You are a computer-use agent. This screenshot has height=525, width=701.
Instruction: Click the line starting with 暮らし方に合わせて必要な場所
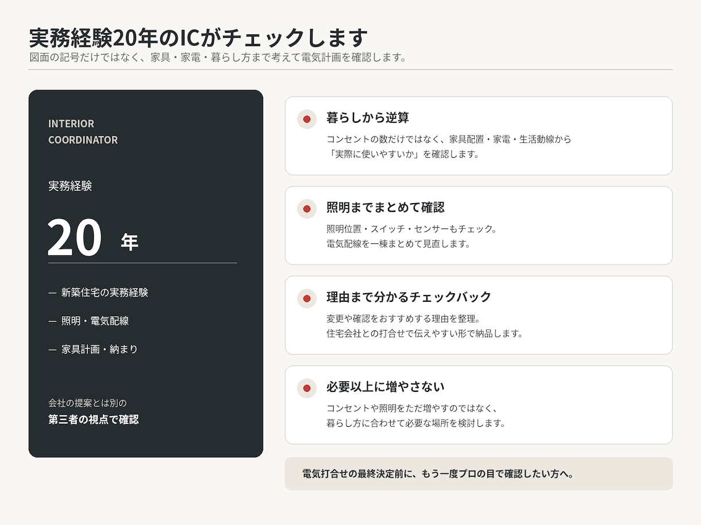(x=415, y=423)
